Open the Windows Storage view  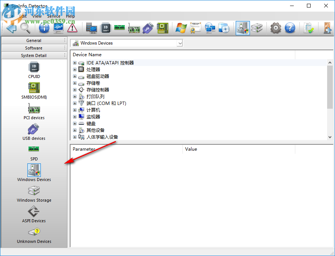[34, 193]
